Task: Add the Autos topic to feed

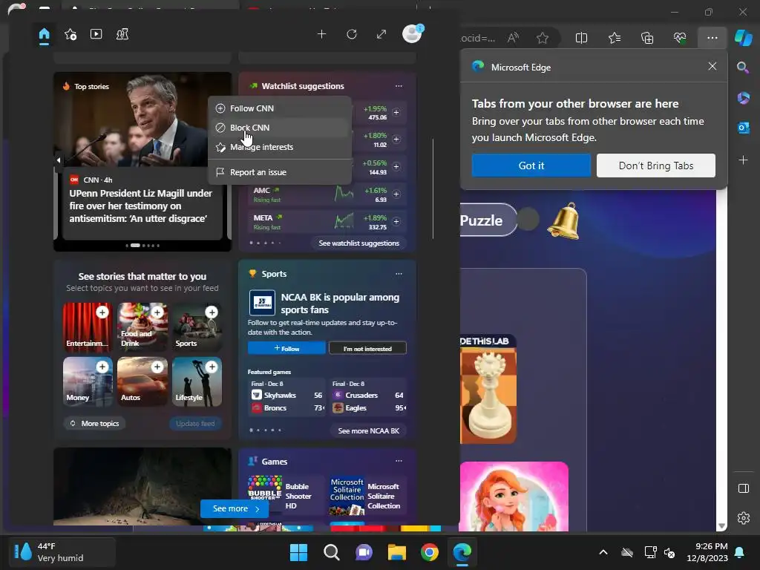Action: pos(157,367)
